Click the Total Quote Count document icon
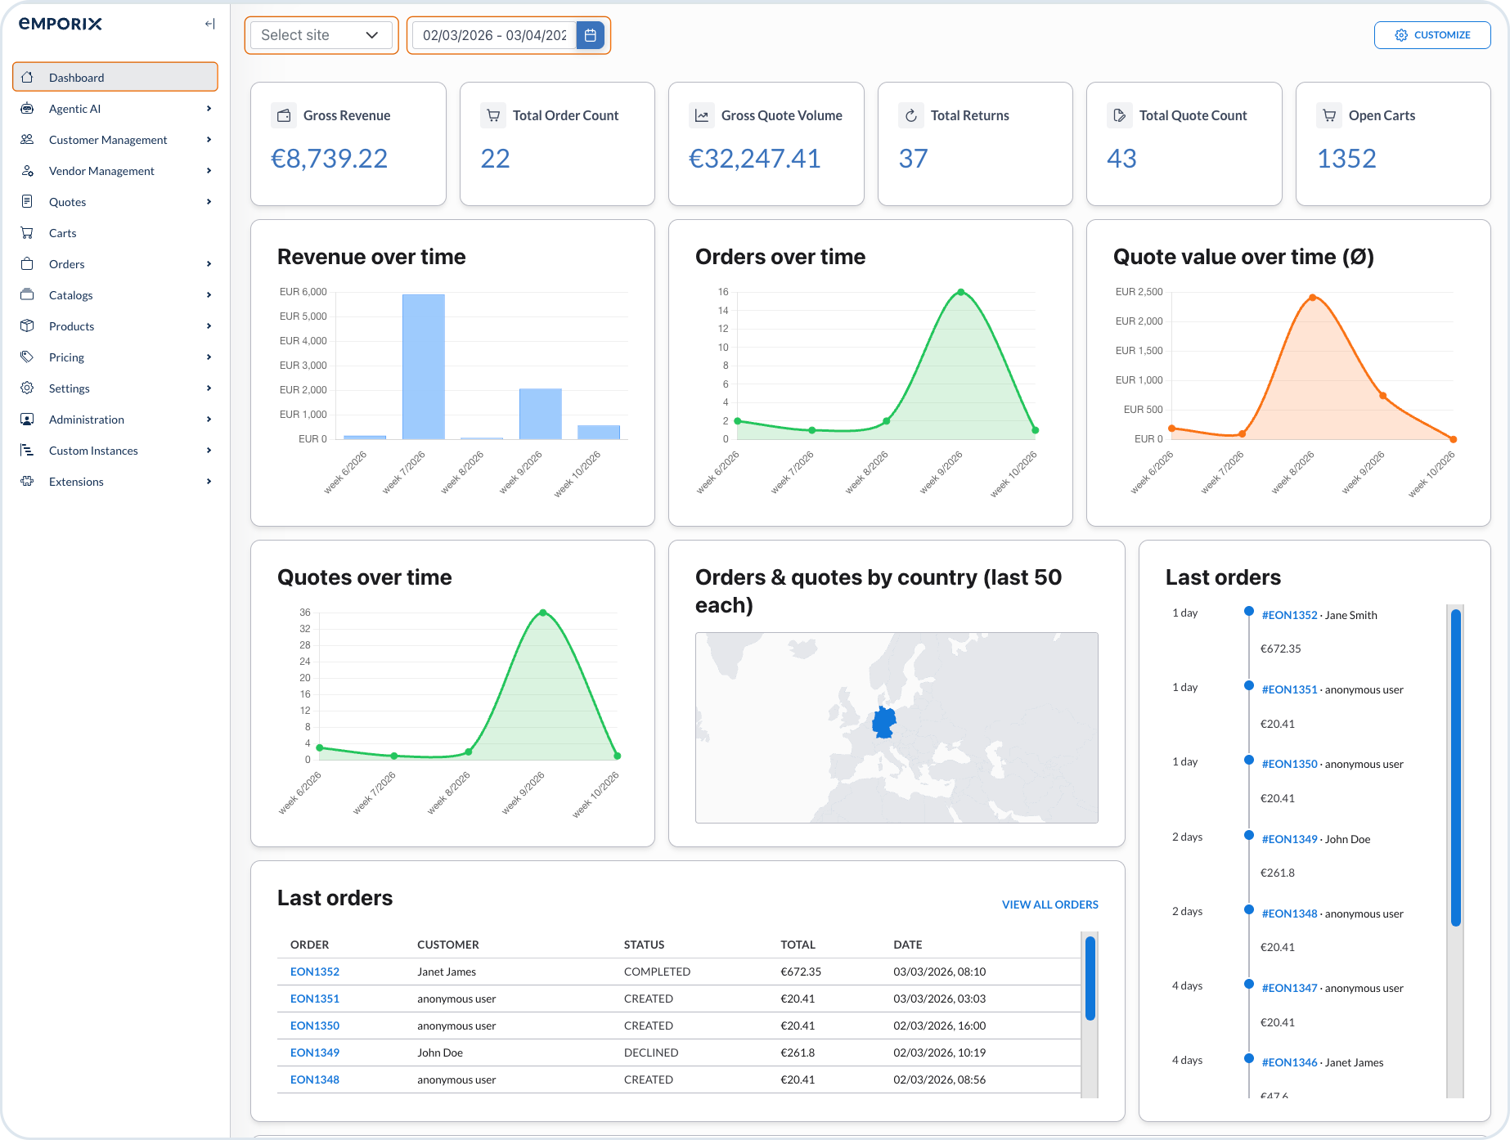The width and height of the screenshot is (1510, 1140). [x=1120, y=115]
